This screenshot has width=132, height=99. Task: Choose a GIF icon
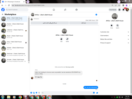pyautogui.click(x=39, y=93)
